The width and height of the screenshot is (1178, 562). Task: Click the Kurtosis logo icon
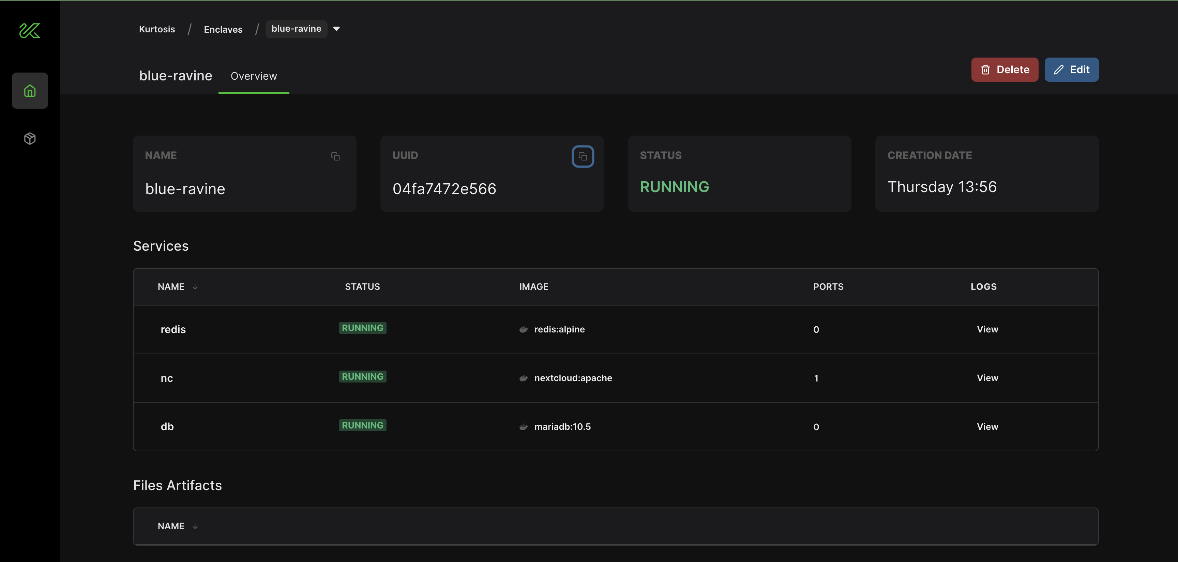(x=30, y=31)
